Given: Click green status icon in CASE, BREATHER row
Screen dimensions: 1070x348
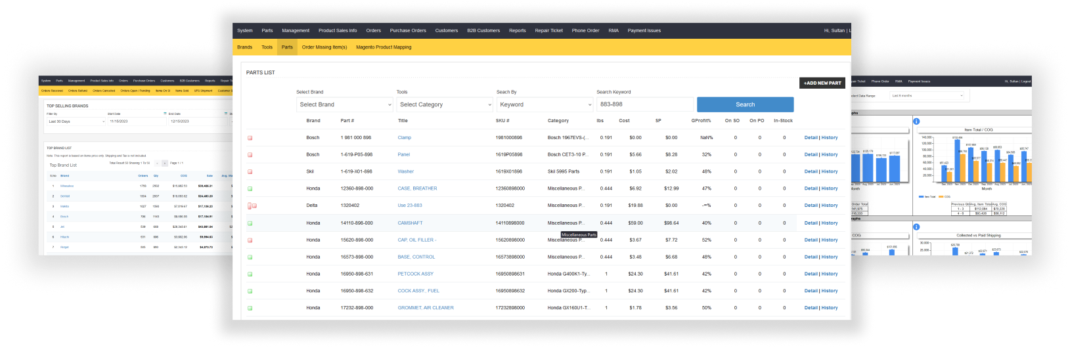Looking at the screenshot, I should click(x=250, y=189).
